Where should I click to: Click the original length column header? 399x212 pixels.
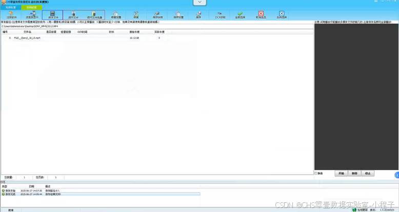point(134,32)
